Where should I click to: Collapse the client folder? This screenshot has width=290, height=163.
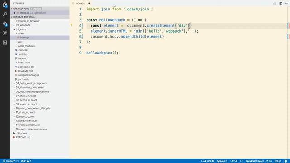click(x=21, y=34)
